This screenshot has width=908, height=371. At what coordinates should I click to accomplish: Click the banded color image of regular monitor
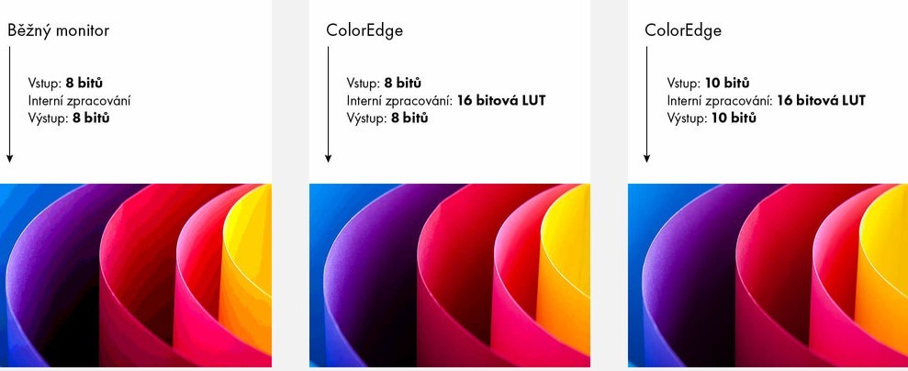(x=136, y=275)
